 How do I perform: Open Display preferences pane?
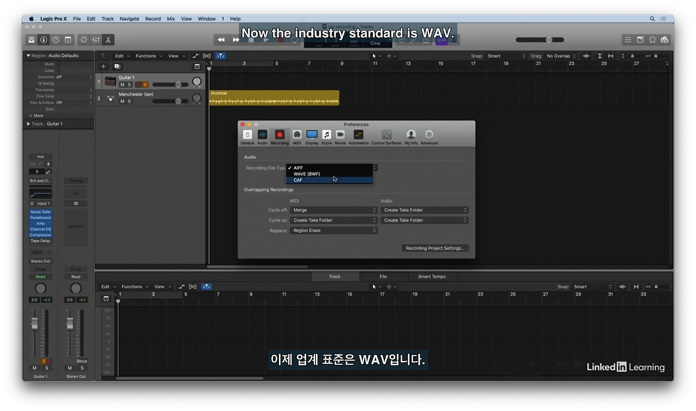312,137
